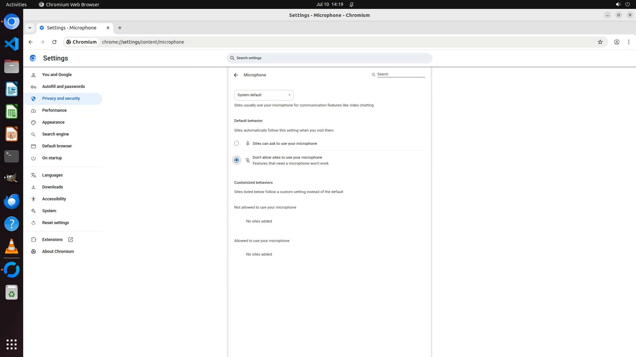Open Reset settings in sidebar

pyautogui.click(x=55, y=223)
